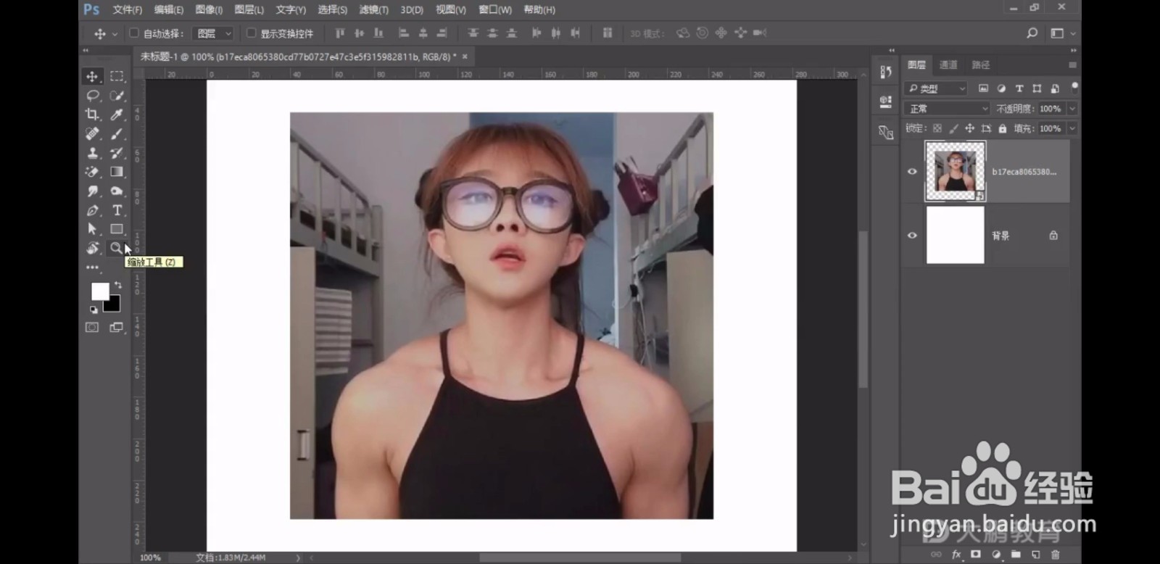This screenshot has height=564, width=1160.
Task: Open the blend mode 正常 dropdown
Action: 947,109
